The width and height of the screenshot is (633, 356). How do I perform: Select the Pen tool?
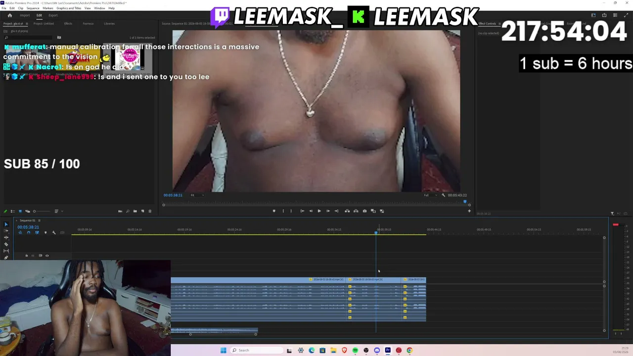pyautogui.click(x=6, y=257)
